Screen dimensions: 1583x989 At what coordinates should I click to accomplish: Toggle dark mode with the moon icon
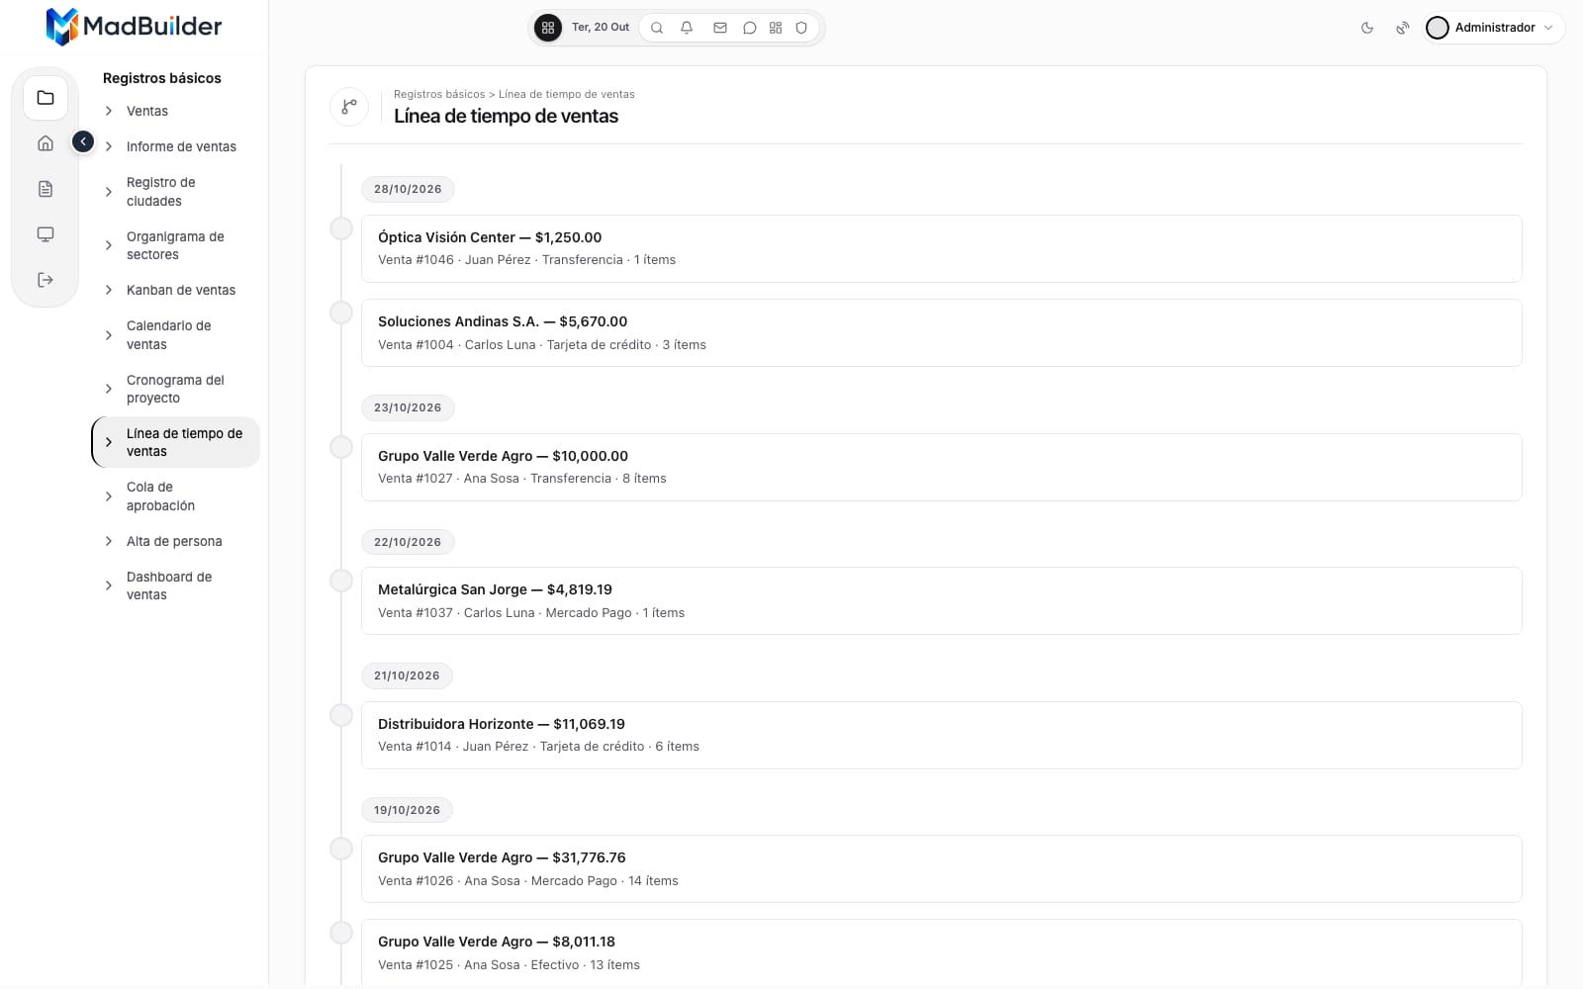(1367, 28)
